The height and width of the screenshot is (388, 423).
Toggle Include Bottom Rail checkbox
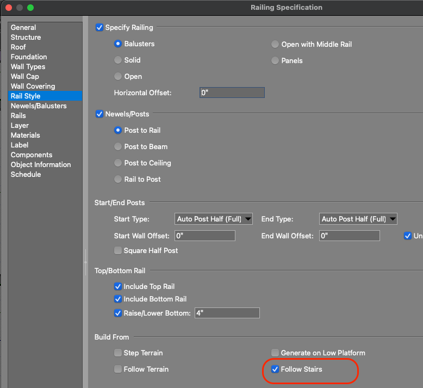118,299
